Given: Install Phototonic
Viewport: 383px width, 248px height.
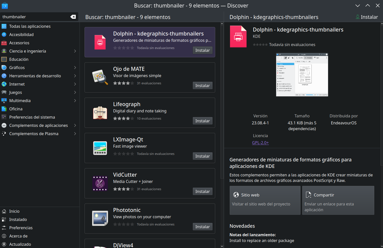Looking at the screenshot, I should point(202,227).
